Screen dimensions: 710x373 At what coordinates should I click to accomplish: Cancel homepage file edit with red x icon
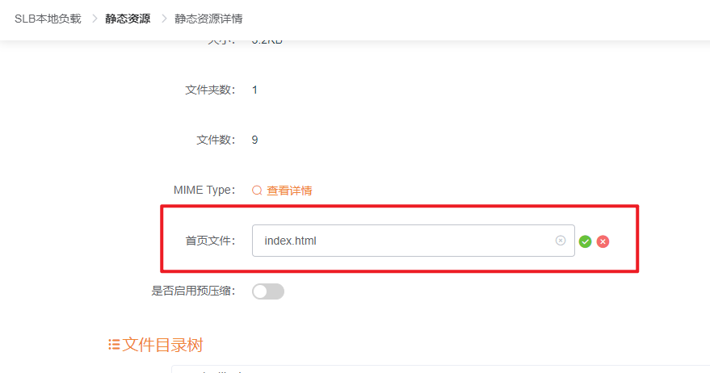pyautogui.click(x=603, y=241)
